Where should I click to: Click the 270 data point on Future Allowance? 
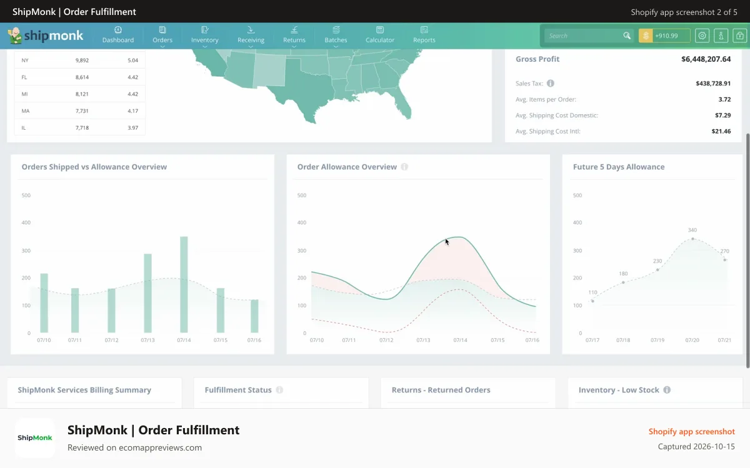(725, 260)
